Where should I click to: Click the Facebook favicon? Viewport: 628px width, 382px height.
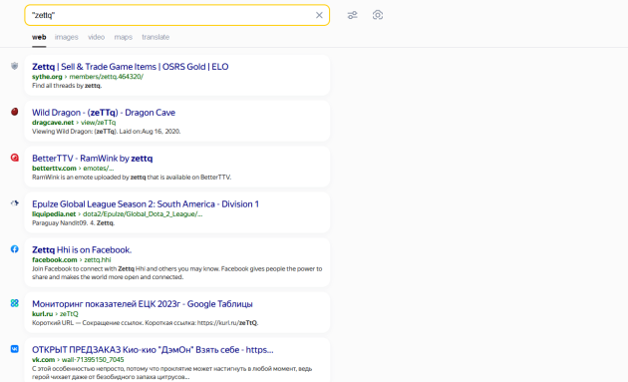coord(14,249)
